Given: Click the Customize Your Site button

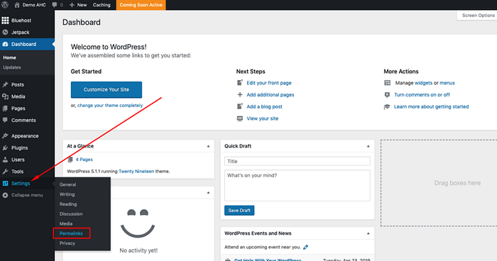Looking at the screenshot, I should point(106,89).
